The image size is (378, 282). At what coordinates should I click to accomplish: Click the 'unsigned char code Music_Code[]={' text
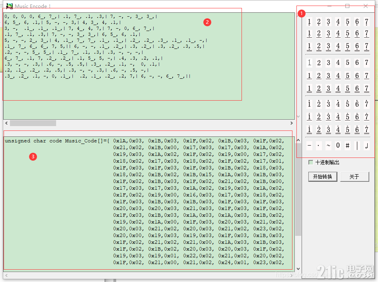(57, 141)
